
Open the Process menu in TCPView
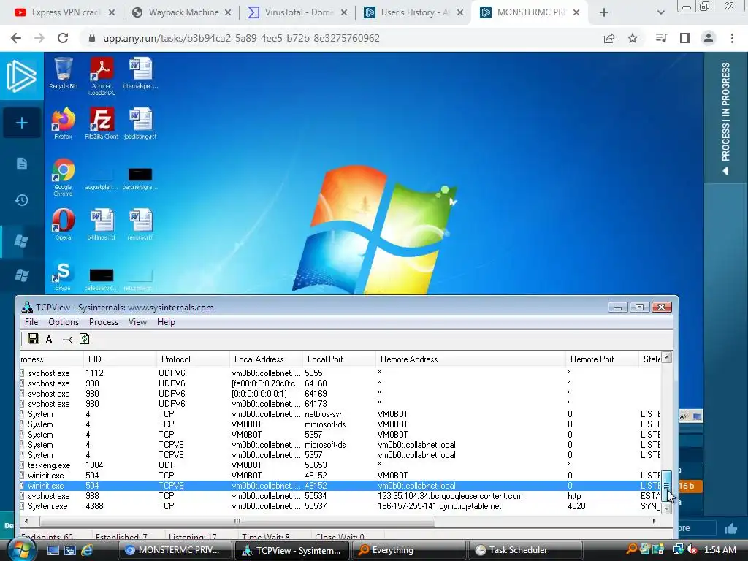click(104, 322)
